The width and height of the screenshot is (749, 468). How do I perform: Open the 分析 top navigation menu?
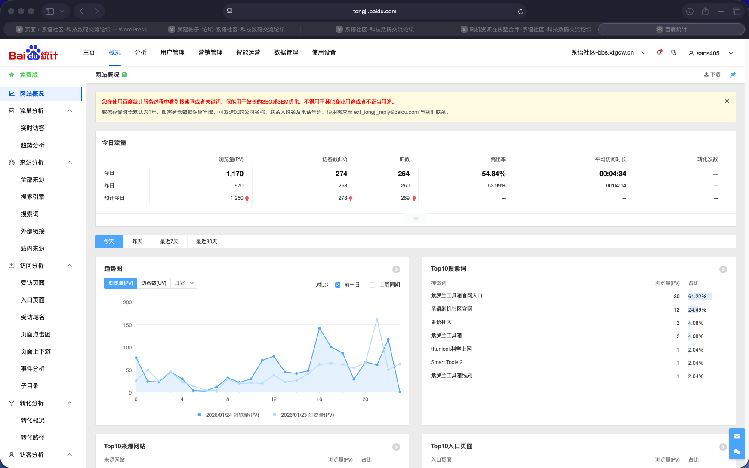tap(141, 52)
